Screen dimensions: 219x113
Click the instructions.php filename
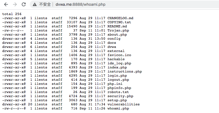coord(125,71)
